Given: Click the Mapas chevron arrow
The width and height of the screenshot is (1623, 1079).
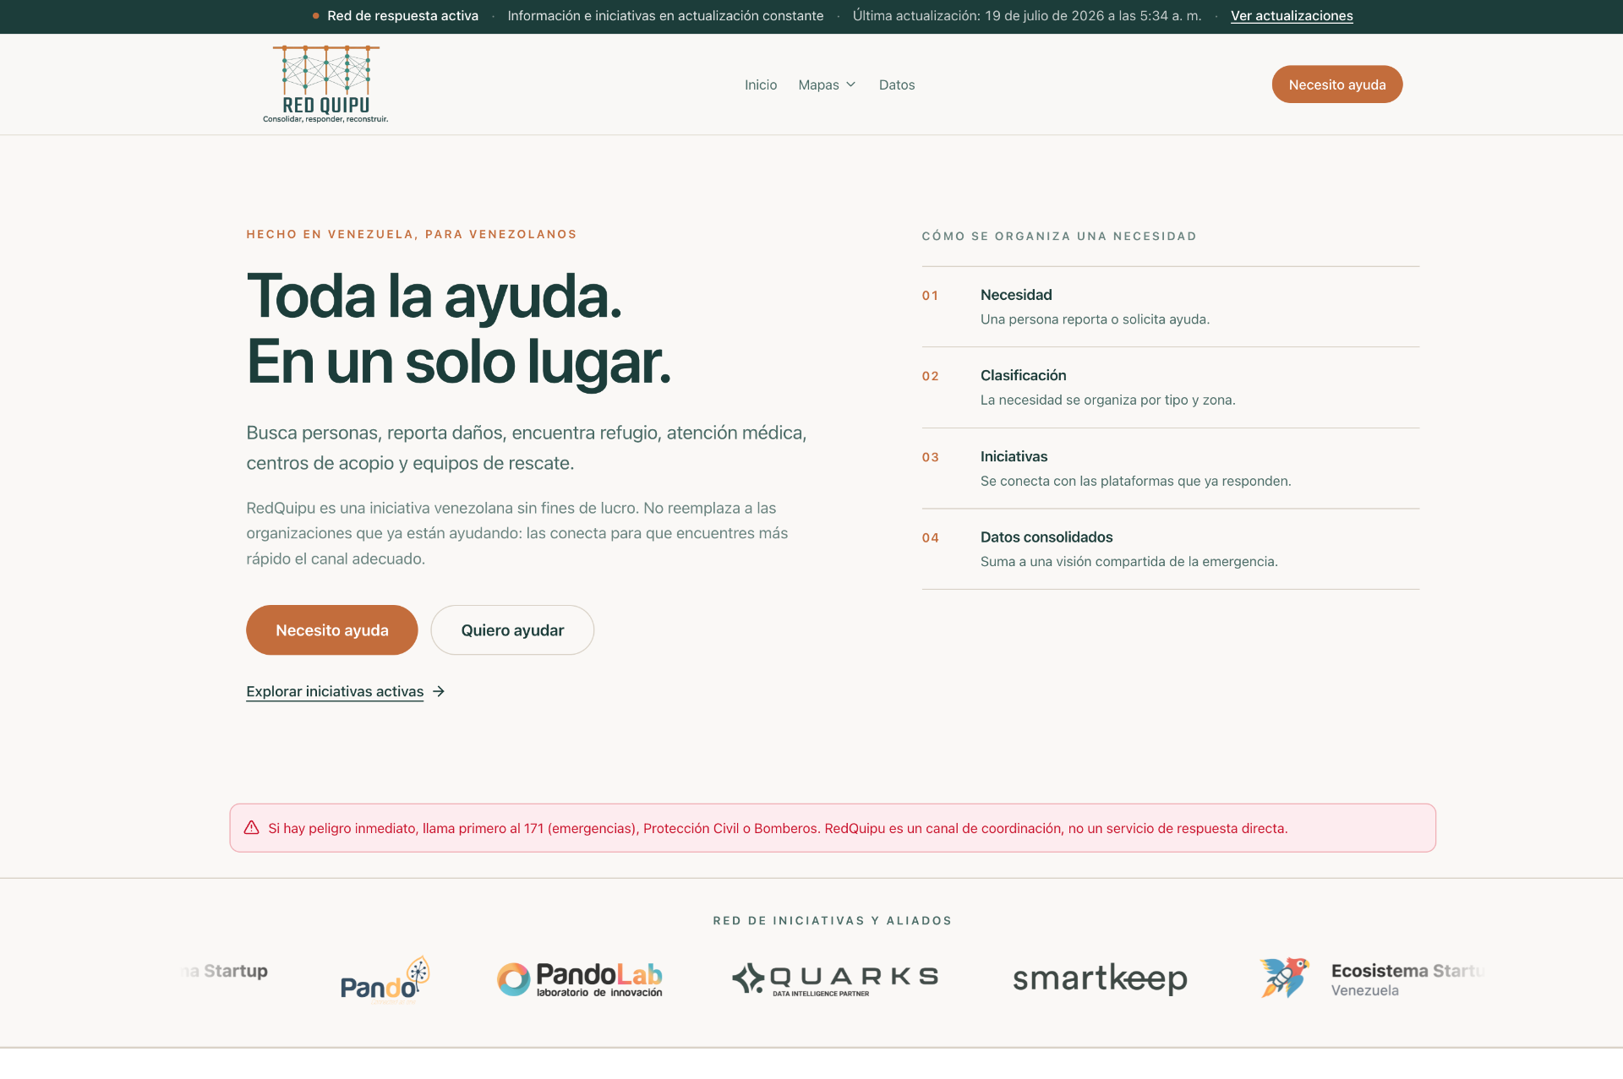Looking at the screenshot, I should pyautogui.click(x=851, y=84).
